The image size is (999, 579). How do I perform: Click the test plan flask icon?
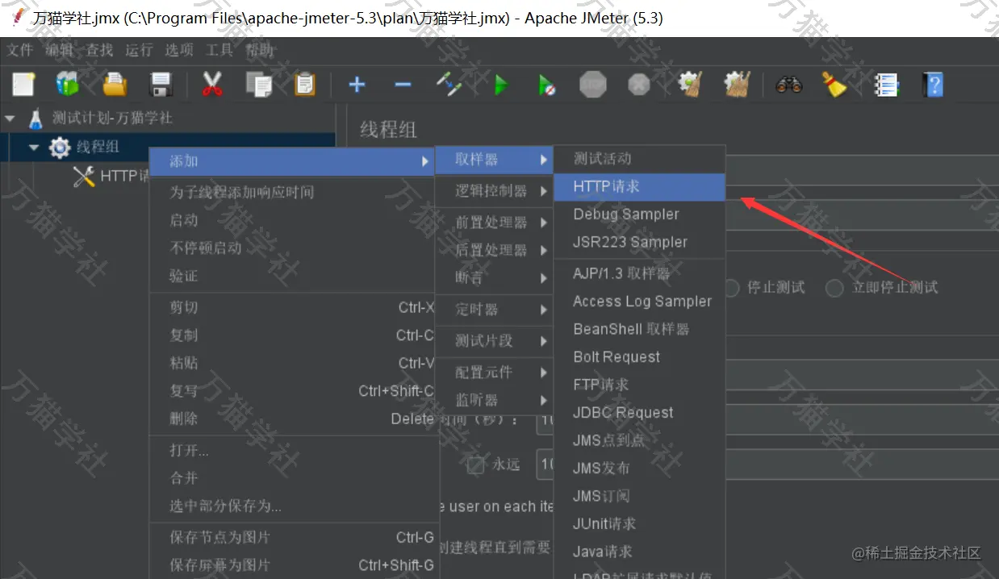35,119
